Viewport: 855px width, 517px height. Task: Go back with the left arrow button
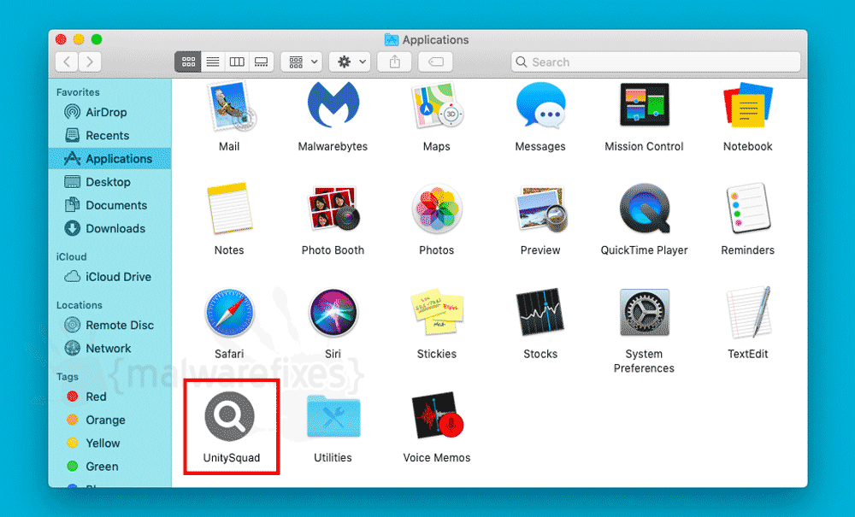click(x=67, y=62)
